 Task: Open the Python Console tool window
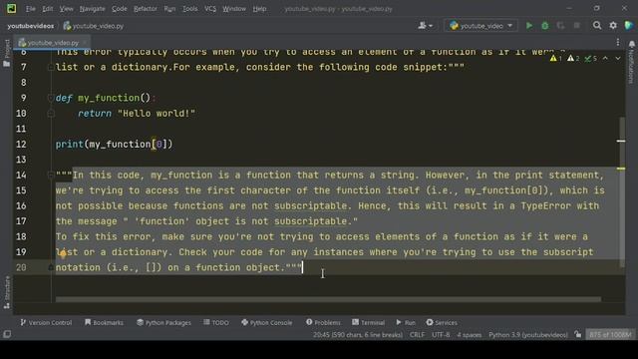(x=267, y=322)
